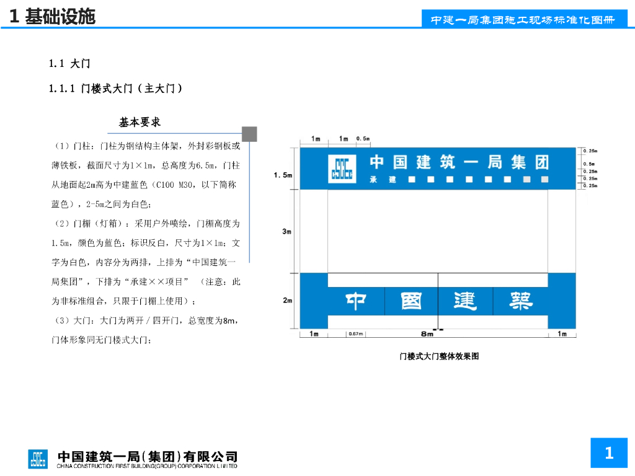The image size is (635, 476).
Task: Select the 筑 character on the gate door
Action: pos(520,301)
